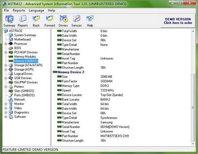This screenshot has height=154, width=198.
Task: Click the Memory Device 2 heading
Action: click(x=71, y=72)
